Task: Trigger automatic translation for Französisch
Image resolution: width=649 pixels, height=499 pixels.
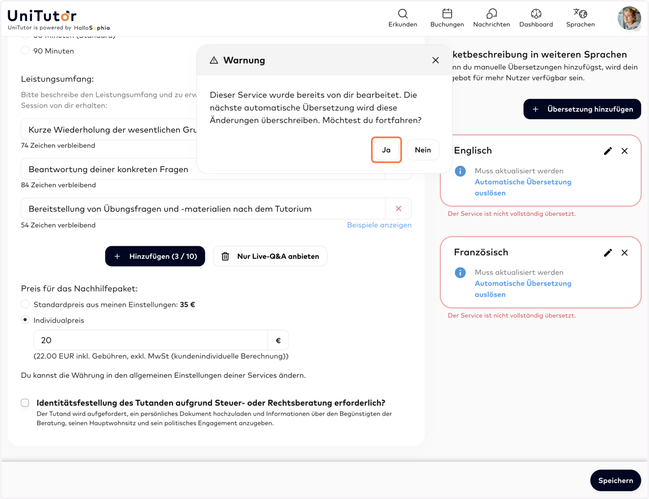Action: click(523, 289)
